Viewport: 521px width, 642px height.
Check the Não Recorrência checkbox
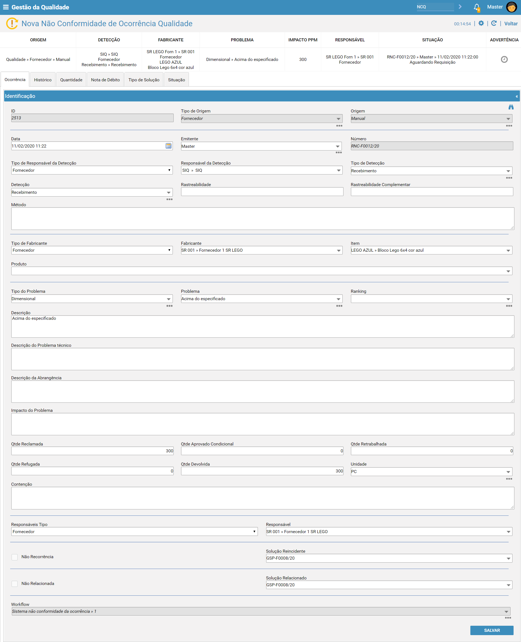tap(14, 557)
